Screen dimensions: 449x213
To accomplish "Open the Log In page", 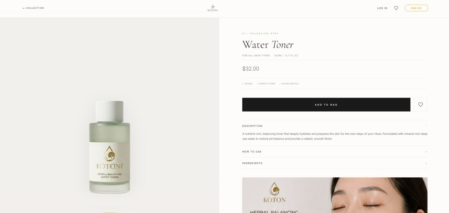I will [x=382, y=8].
